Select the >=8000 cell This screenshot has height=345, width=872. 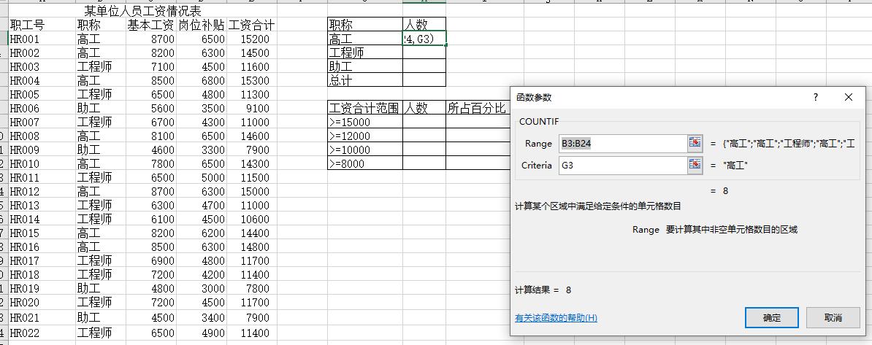tap(365, 163)
